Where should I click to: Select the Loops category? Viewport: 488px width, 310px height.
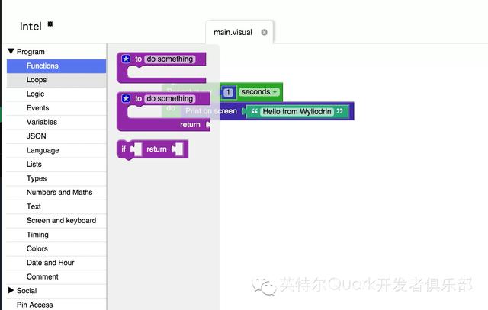click(x=56, y=80)
